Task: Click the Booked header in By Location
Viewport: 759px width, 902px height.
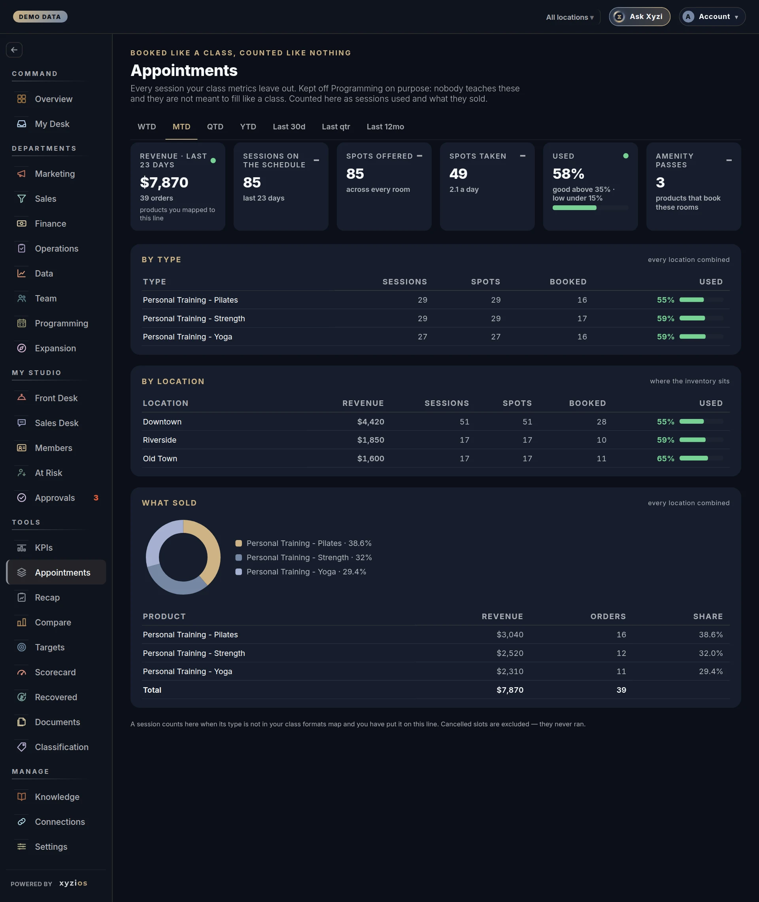Action: point(587,404)
